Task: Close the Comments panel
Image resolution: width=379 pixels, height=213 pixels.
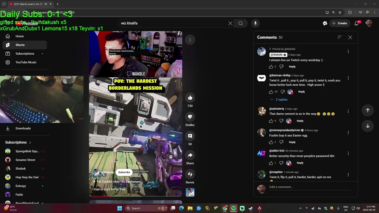Action: tap(350, 37)
